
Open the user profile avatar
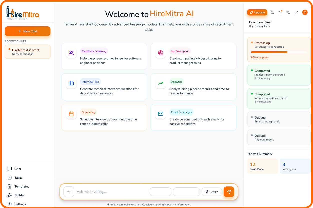(x=305, y=12)
